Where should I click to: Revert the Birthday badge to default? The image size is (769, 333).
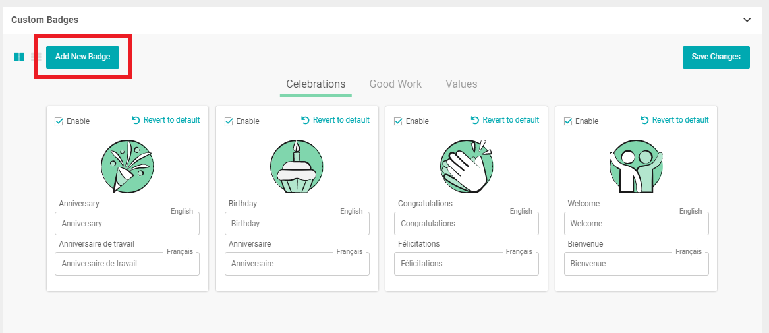pyautogui.click(x=335, y=120)
